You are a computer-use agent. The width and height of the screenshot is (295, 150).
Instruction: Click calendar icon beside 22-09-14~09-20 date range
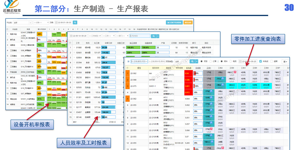pyautogui.click(x=71, y=35)
